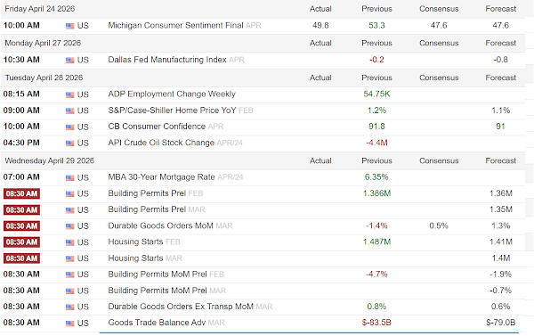
Task: Click the US flag next to API Crude Oil
Action: pos(69,143)
